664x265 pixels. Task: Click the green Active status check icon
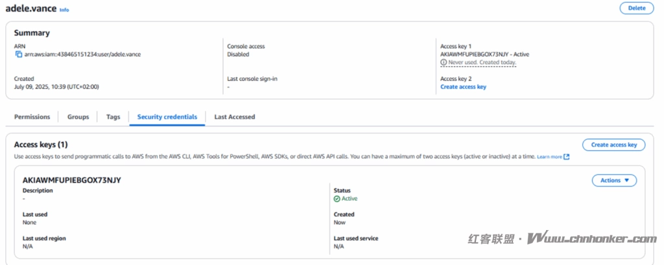point(337,199)
